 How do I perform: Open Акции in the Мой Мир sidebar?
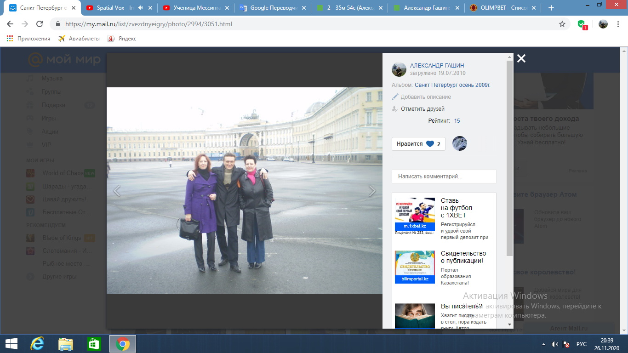50,132
